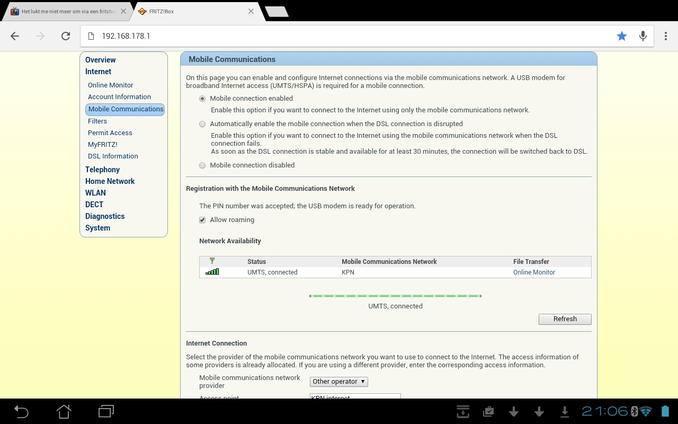678x424 pixels.
Task: Tap the 21:06 clock in system bar
Action: coord(605,411)
